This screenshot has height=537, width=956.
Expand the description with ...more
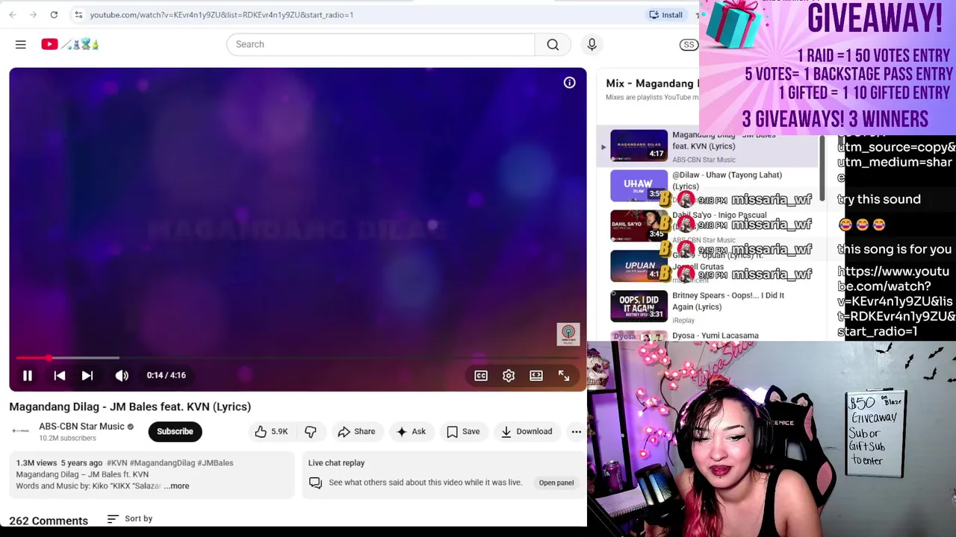coord(177,486)
